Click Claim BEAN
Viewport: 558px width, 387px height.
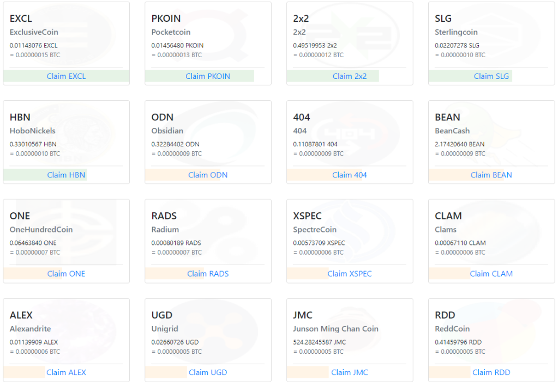click(491, 175)
